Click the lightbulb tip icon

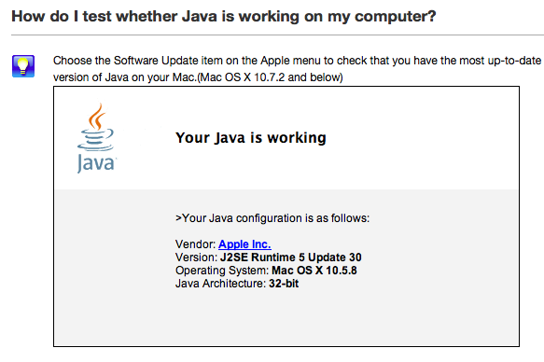coord(23,66)
